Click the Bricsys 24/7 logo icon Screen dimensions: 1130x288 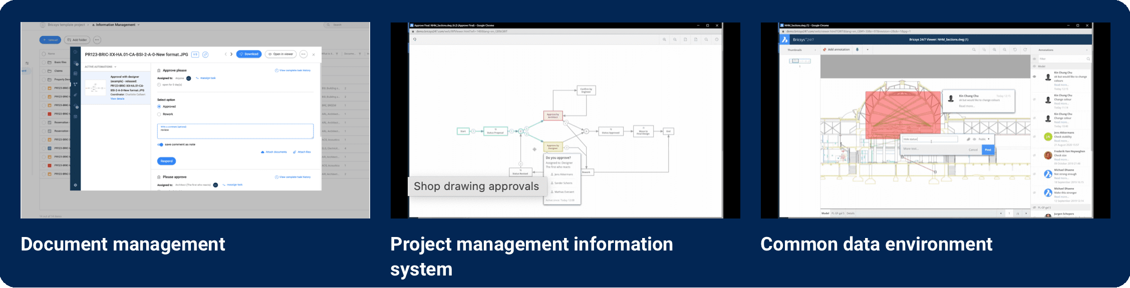(x=785, y=39)
